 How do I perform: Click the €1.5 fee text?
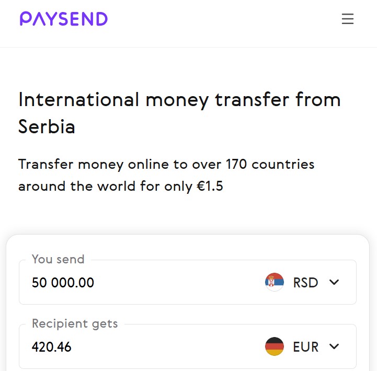point(209,186)
